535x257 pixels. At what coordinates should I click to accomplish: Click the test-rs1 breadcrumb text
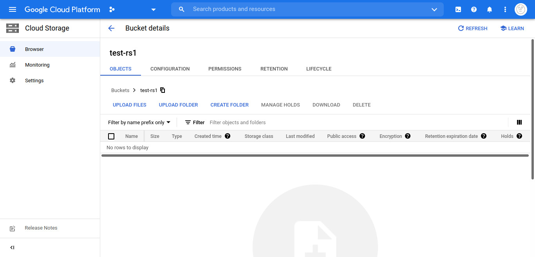coord(149,90)
